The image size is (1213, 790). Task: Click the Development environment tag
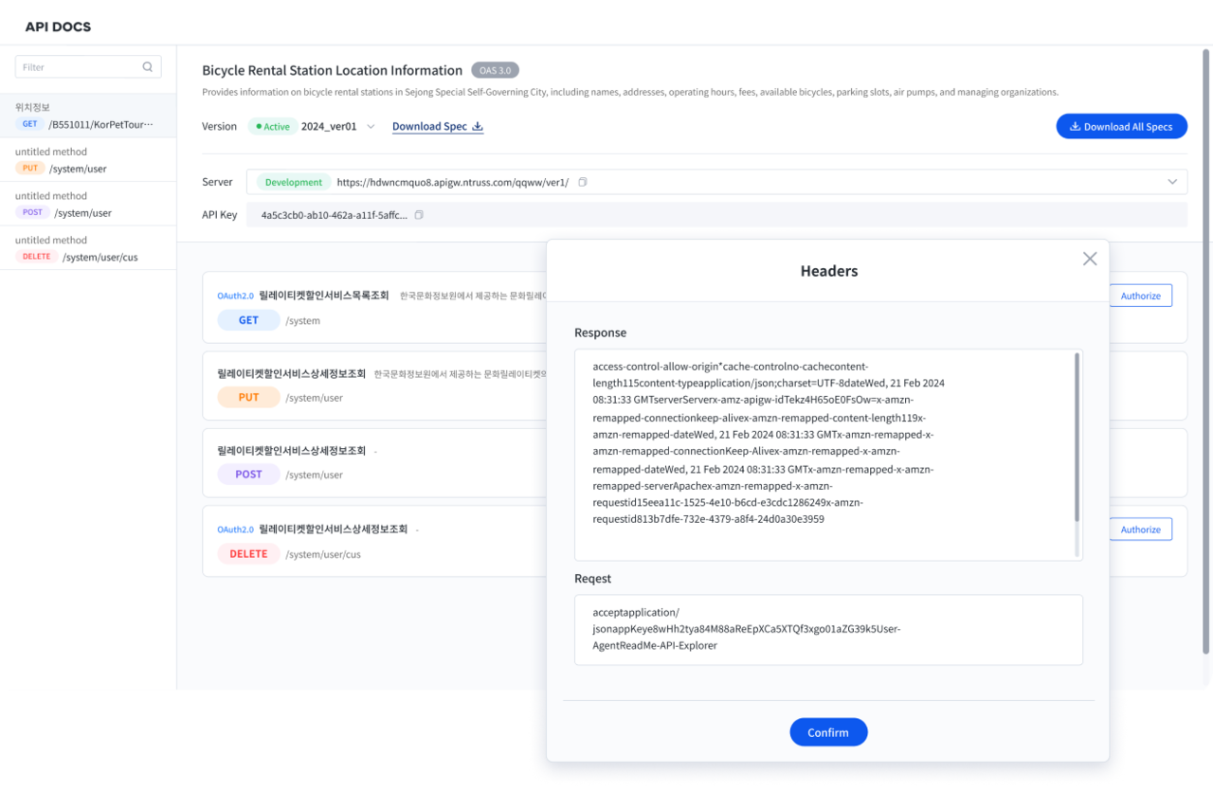tap(294, 182)
